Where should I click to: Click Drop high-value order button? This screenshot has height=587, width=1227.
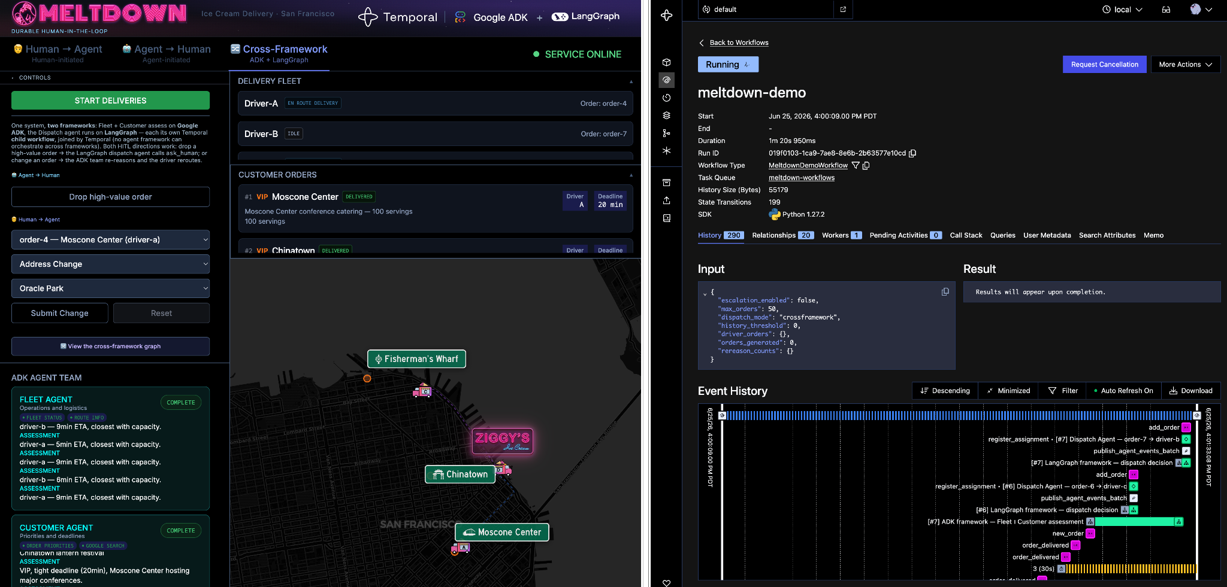click(x=110, y=197)
